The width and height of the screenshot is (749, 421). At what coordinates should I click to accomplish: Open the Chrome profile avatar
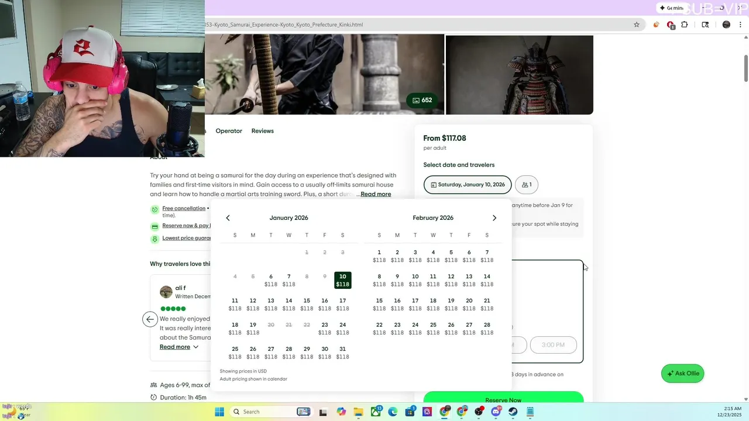pos(726,25)
